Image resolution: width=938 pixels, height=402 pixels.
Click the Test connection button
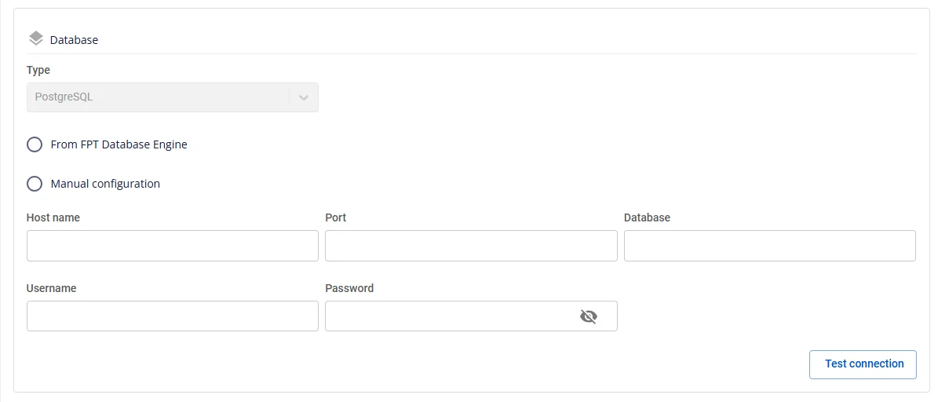[863, 364]
